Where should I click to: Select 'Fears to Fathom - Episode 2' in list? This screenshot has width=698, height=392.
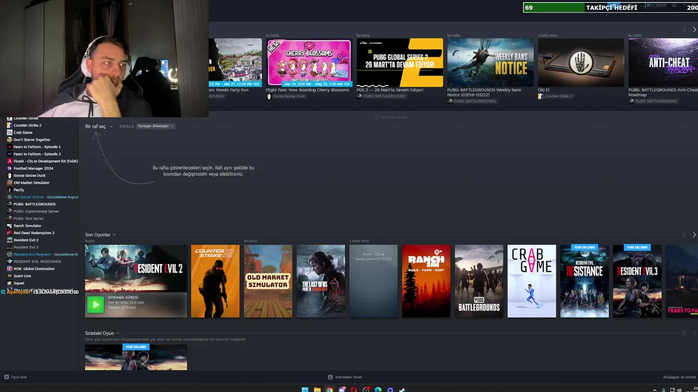pos(37,154)
